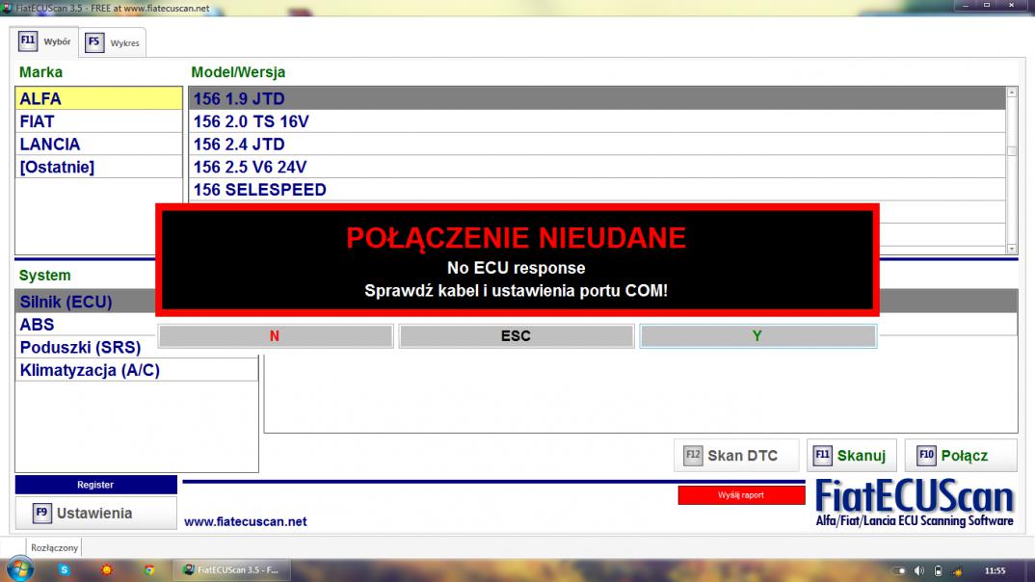Click the orange sun icon in taskbar
This screenshot has height=582, width=1035.
click(106, 569)
